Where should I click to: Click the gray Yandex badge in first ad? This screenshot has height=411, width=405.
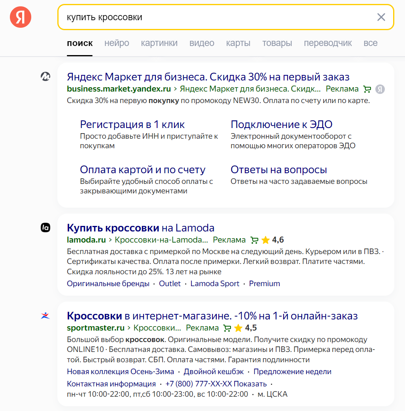pos(380,89)
